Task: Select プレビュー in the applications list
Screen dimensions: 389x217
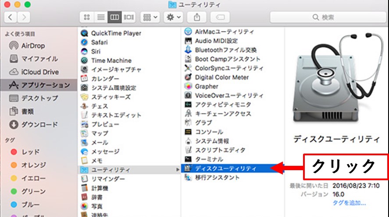Action: 105,124
